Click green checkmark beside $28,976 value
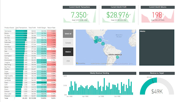 (130, 15)
